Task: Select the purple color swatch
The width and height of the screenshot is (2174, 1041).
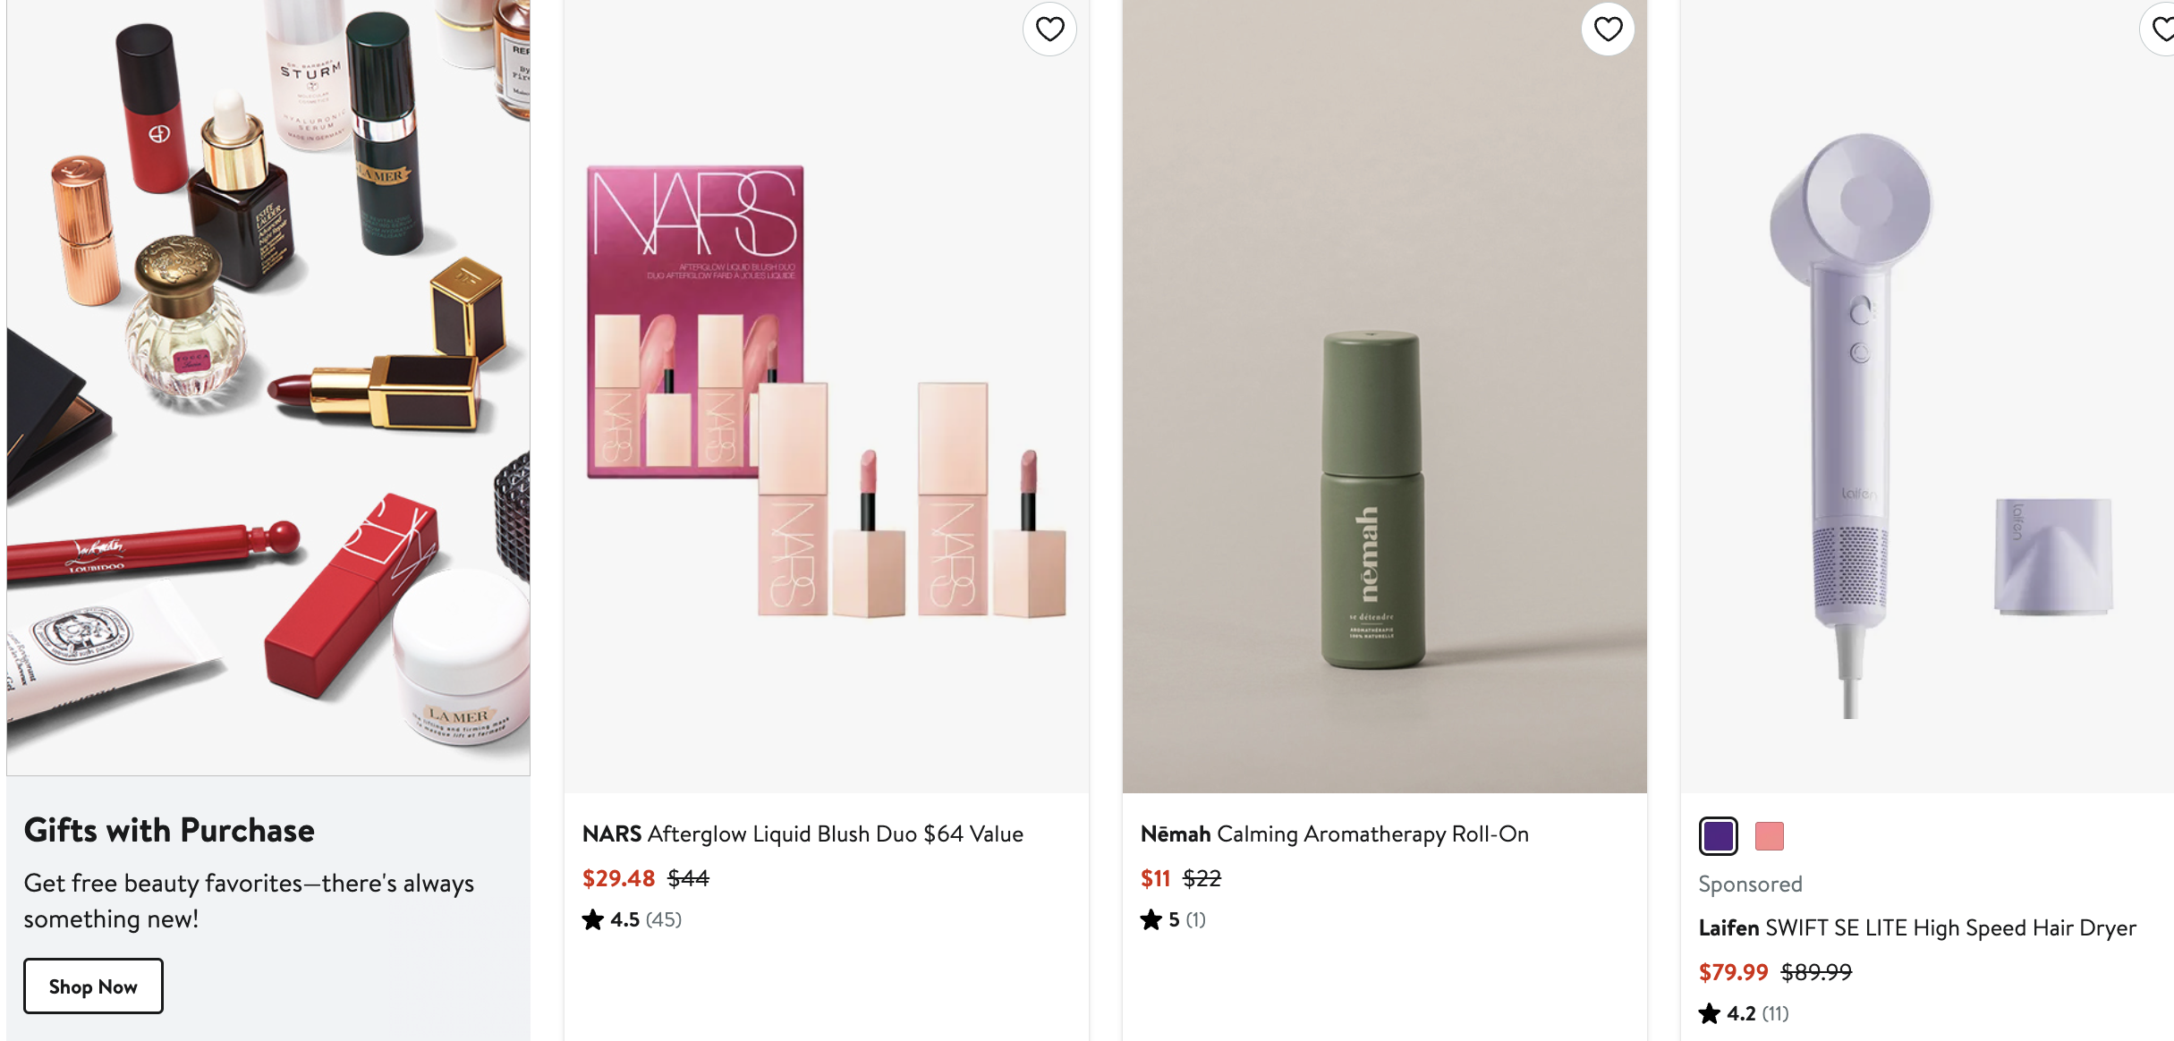Action: coord(1718,836)
